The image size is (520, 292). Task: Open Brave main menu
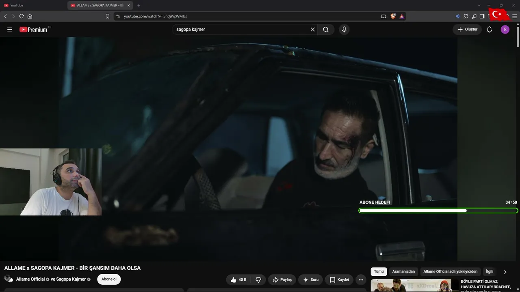pos(515,16)
